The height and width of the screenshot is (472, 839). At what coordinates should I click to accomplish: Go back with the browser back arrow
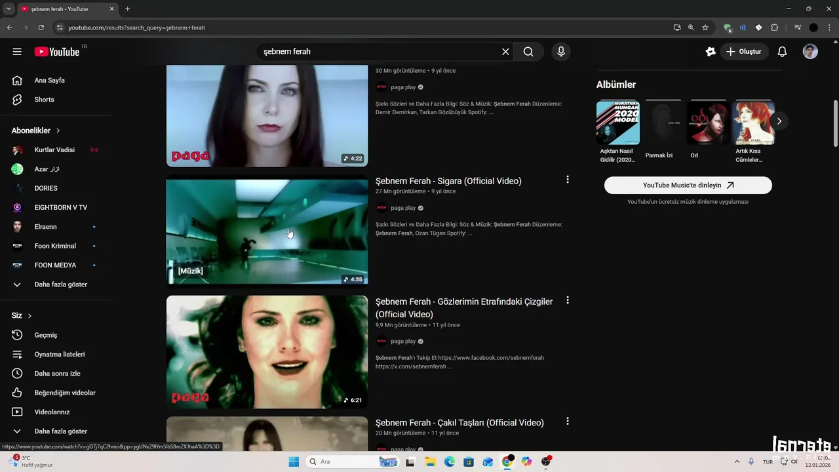(9, 28)
